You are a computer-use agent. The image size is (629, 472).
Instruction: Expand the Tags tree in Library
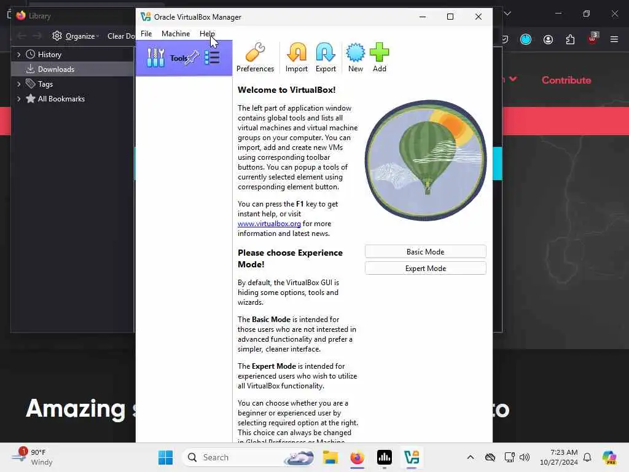pyautogui.click(x=18, y=84)
